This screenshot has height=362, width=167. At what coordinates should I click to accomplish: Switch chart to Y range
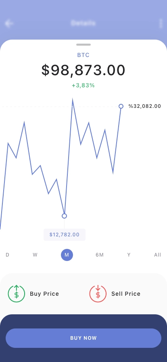[129, 255]
